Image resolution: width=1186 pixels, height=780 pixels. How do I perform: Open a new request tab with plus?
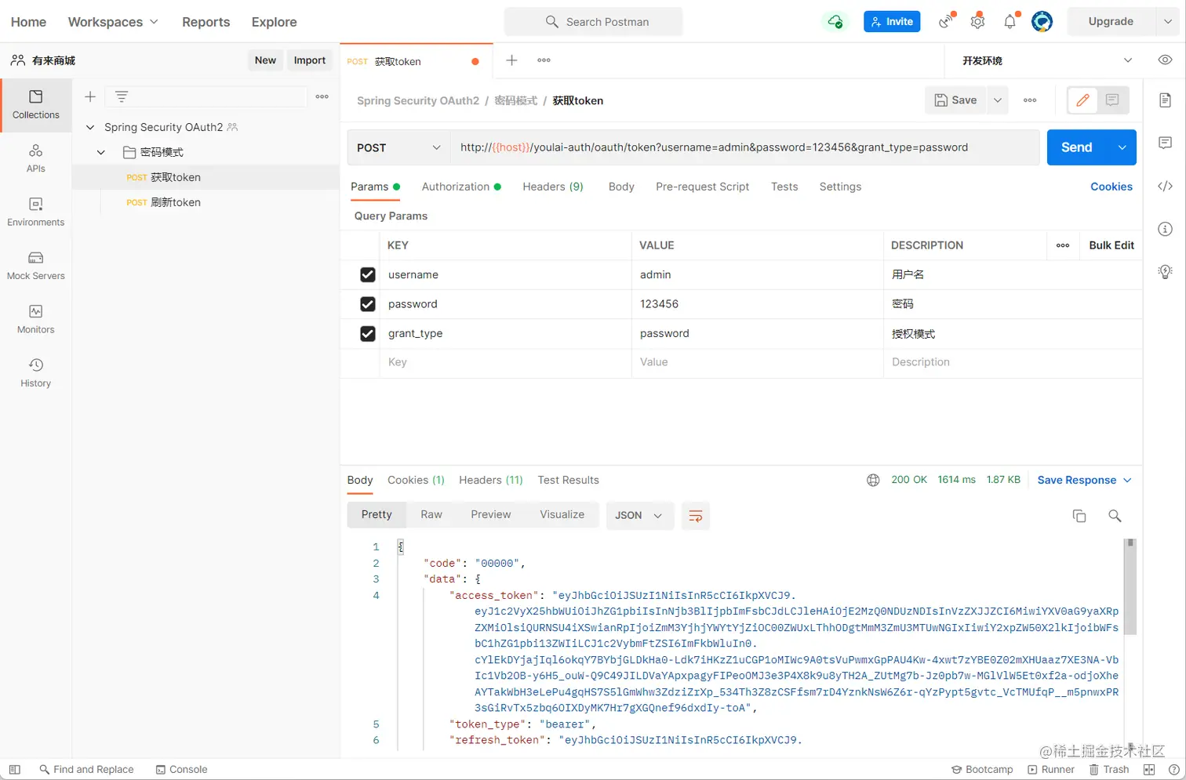(x=511, y=60)
